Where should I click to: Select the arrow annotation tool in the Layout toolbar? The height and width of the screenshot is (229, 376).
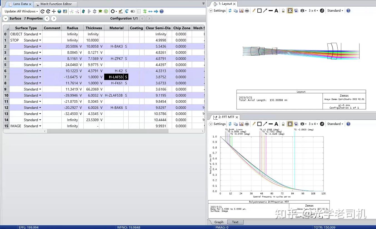click(265, 11)
